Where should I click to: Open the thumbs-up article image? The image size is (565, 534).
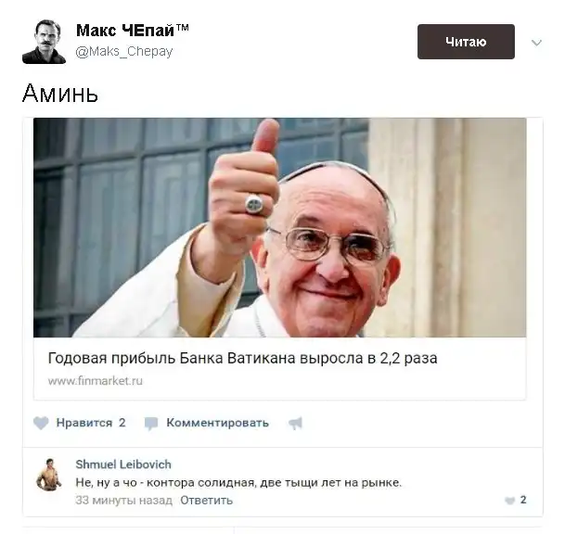279,227
